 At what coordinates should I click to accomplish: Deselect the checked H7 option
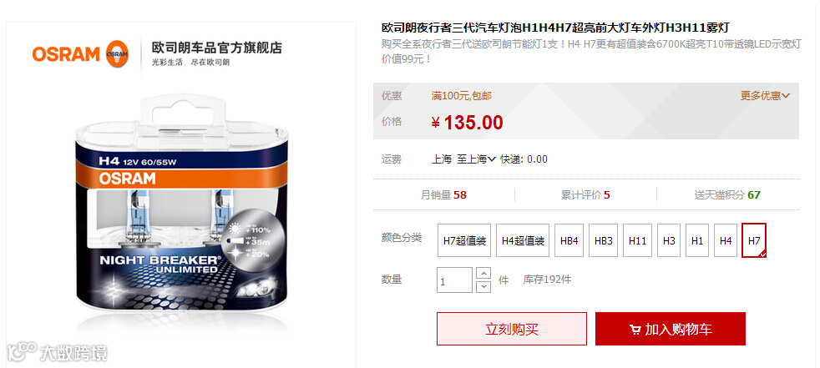point(754,240)
